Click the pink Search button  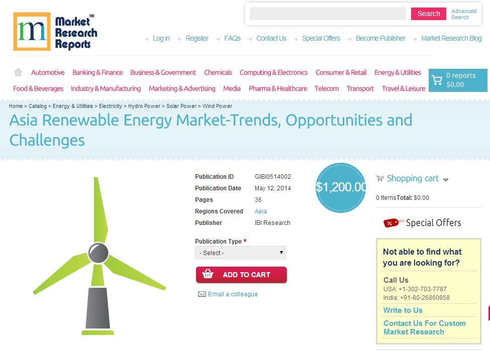(x=429, y=14)
